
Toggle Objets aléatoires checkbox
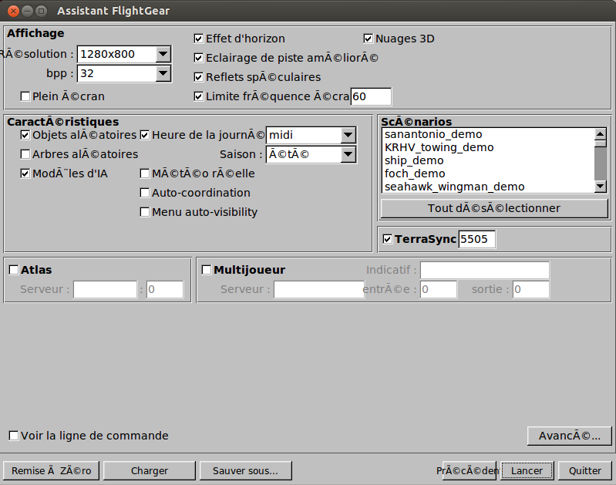click(x=25, y=135)
